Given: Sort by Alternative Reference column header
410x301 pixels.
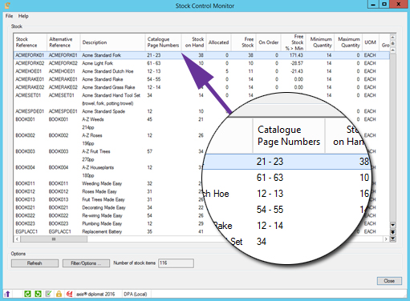Looking at the screenshot, I should (x=63, y=42).
